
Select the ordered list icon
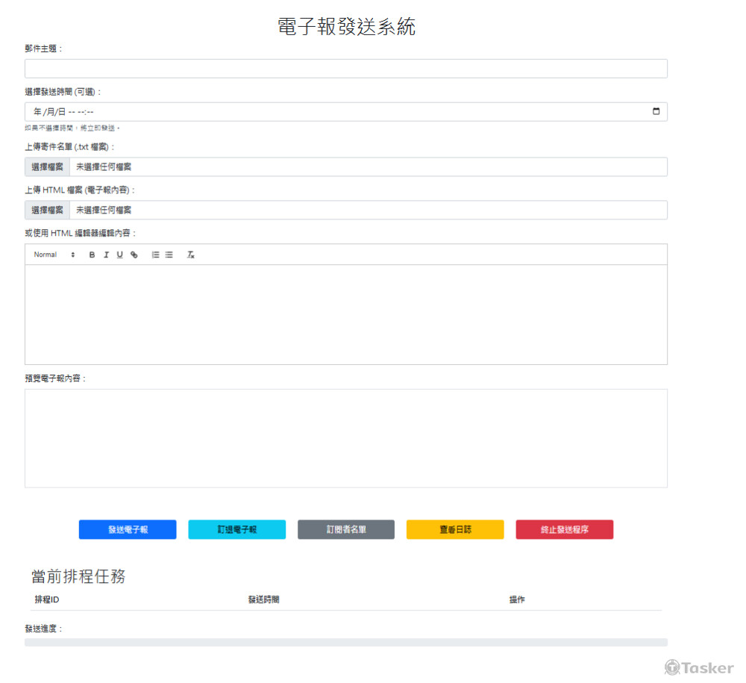(154, 255)
